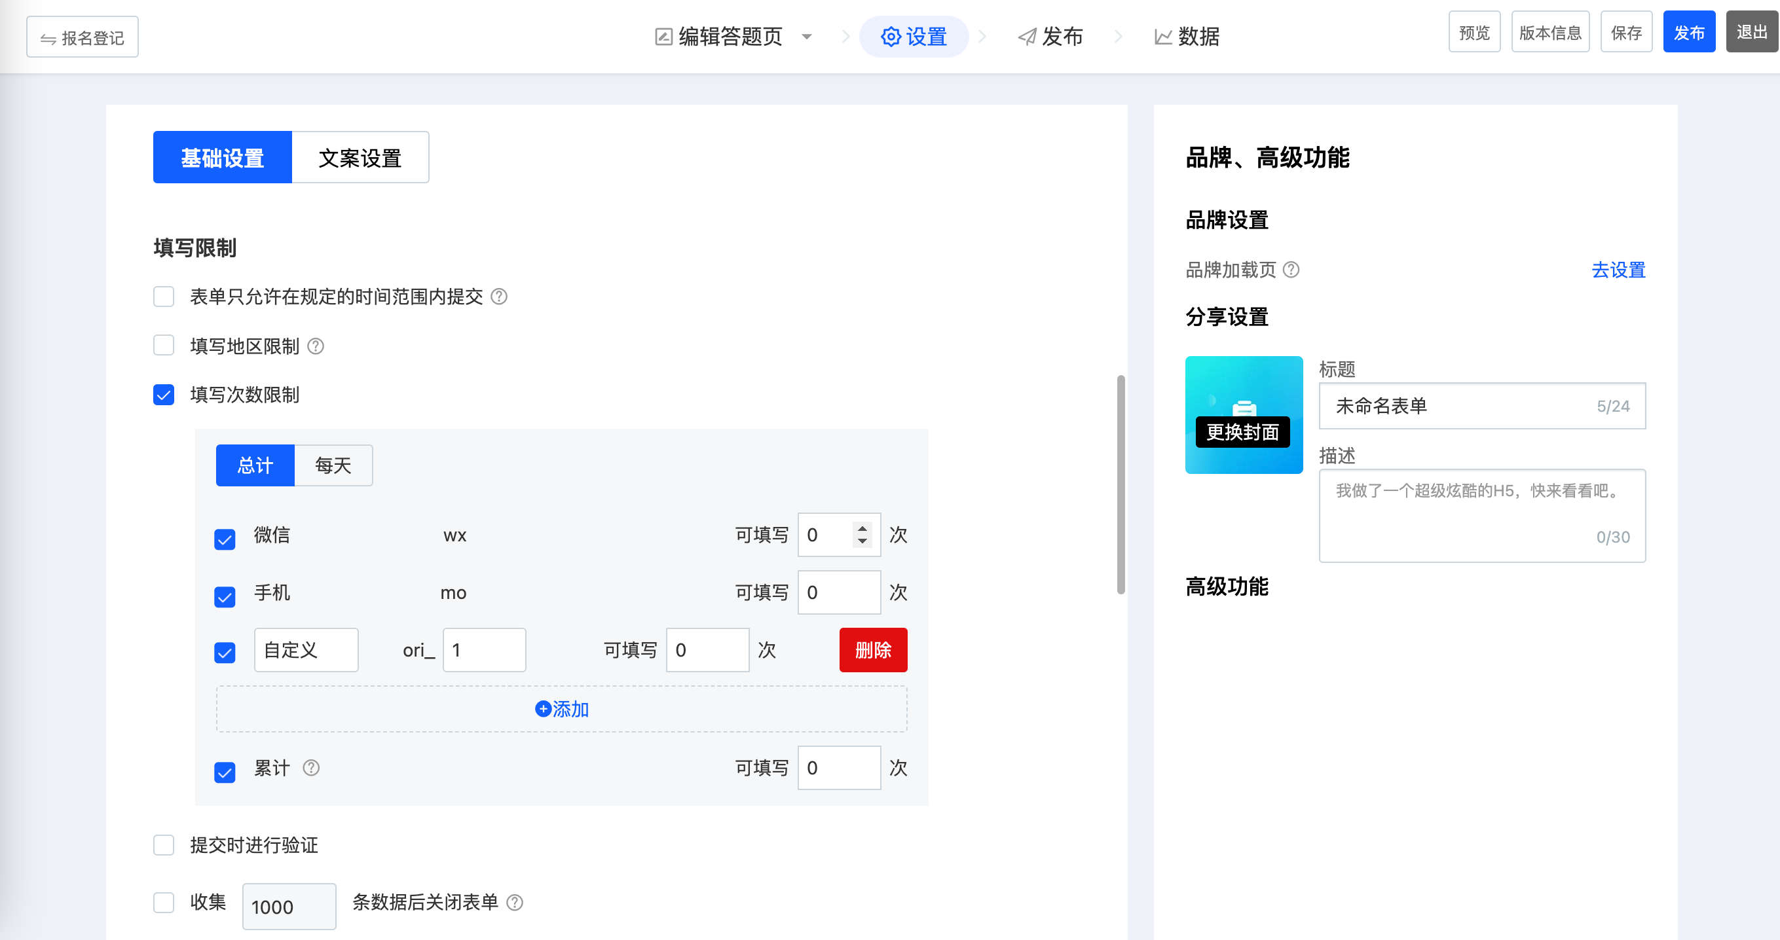This screenshot has width=1780, height=940.
Task: Click the 去设置 link
Action: pyautogui.click(x=1618, y=269)
